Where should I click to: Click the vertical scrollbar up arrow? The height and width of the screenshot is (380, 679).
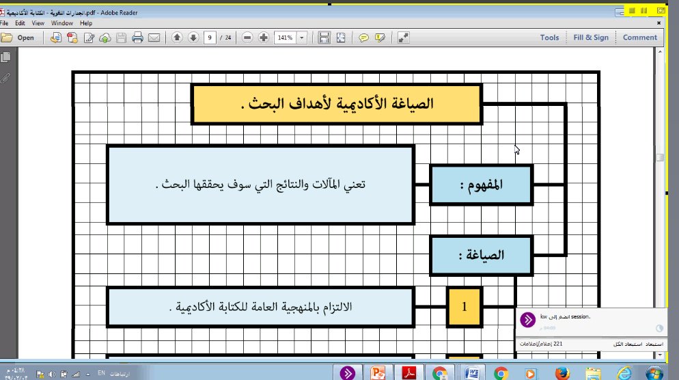(660, 51)
